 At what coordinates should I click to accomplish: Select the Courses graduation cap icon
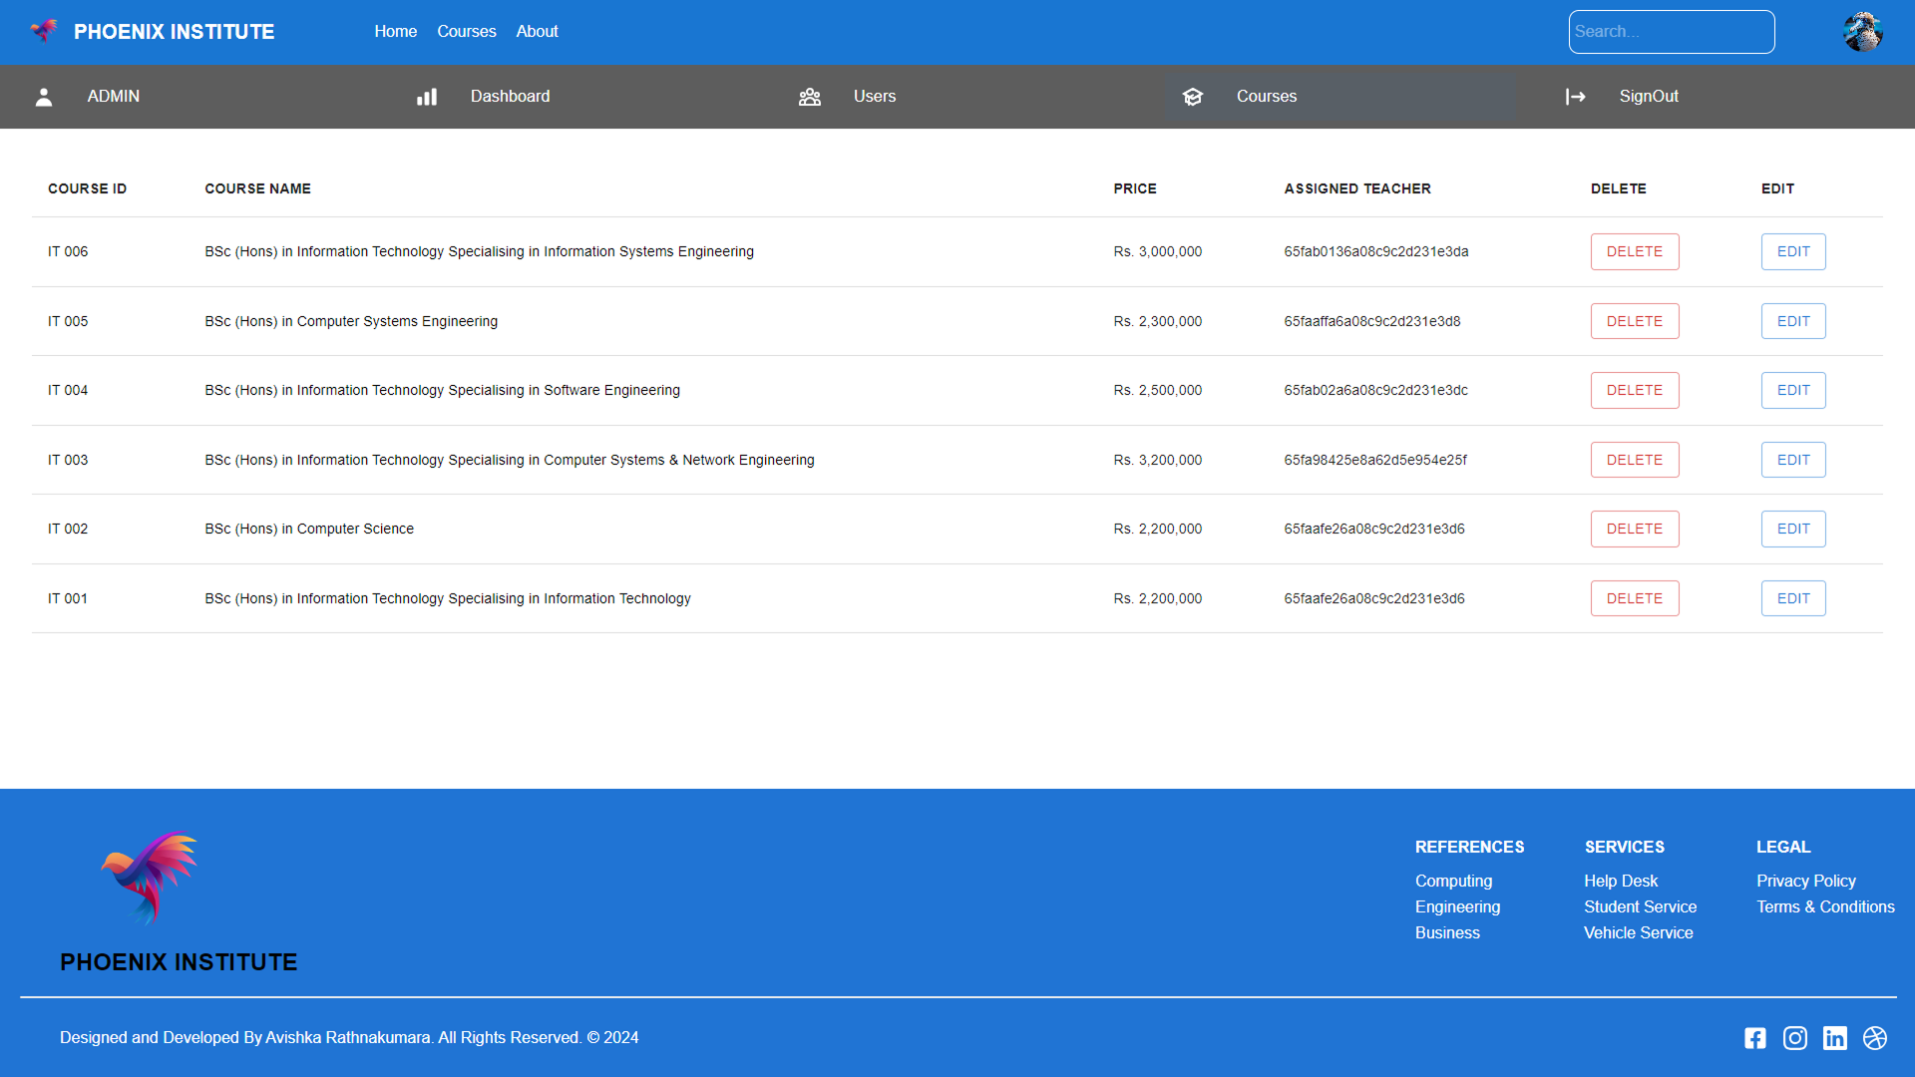[x=1194, y=97]
